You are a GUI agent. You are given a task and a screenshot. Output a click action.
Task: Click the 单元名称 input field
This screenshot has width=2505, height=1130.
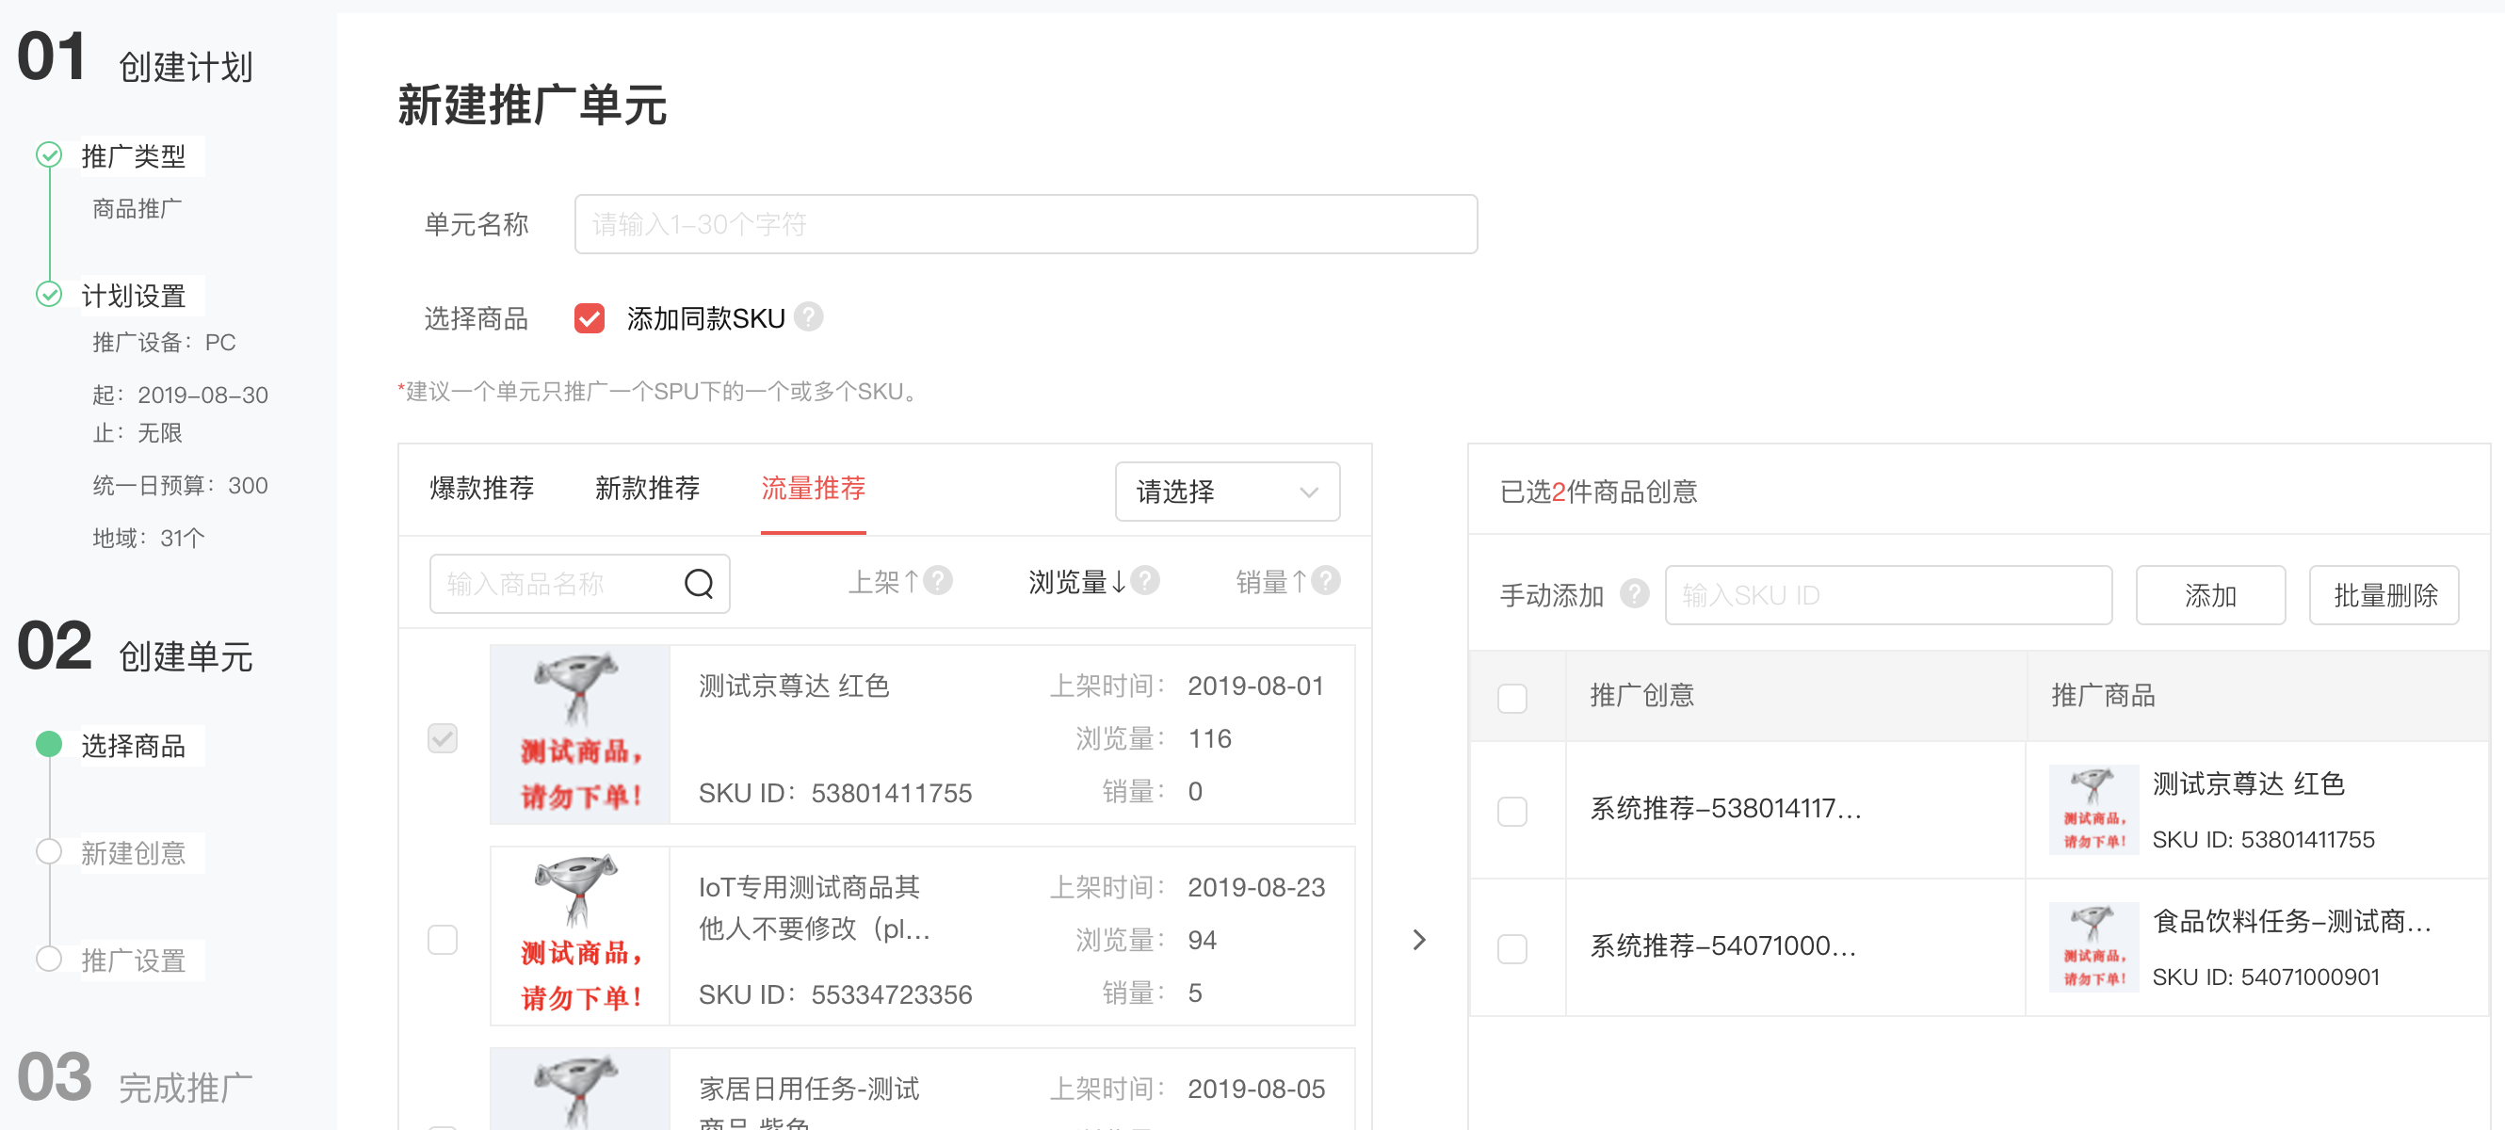click(x=1026, y=224)
